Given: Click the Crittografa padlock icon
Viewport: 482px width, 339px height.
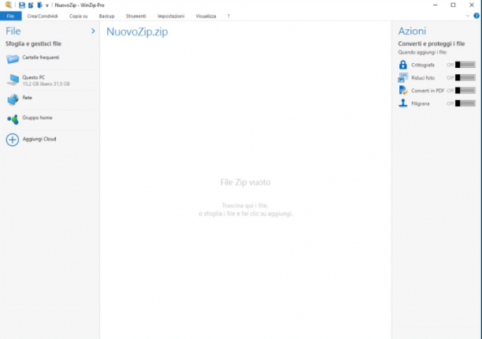Looking at the screenshot, I should 402,65.
